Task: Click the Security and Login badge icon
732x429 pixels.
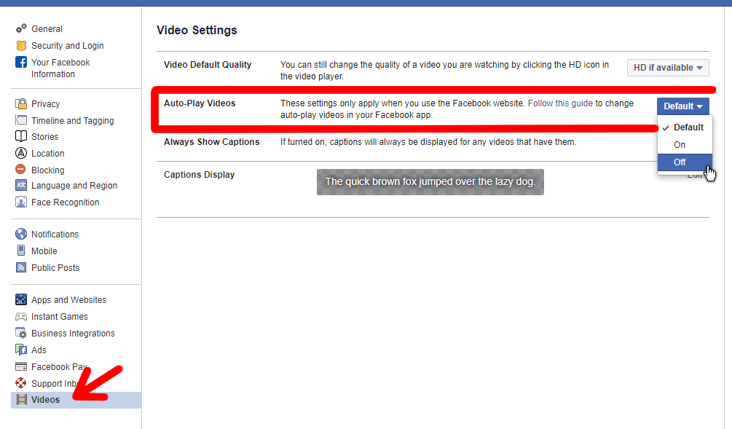Action: (21, 45)
